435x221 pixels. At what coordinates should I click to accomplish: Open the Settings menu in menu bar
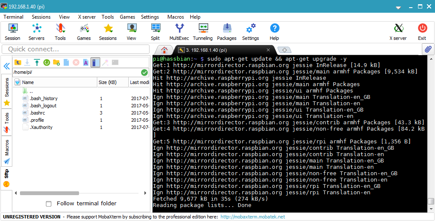(150, 17)
